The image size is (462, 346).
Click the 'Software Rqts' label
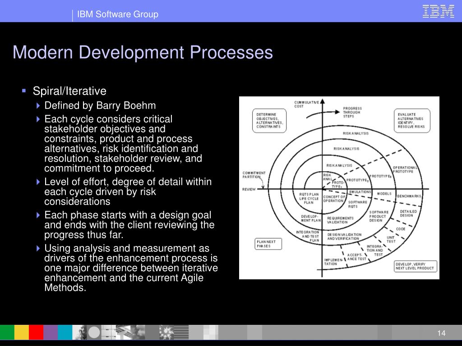358,204
